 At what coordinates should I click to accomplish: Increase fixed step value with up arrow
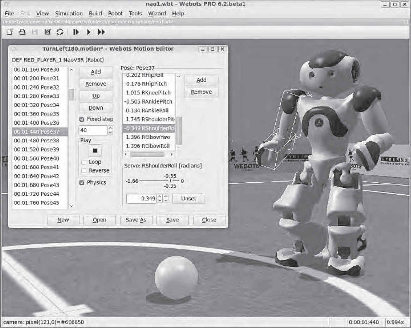point(110,128)
